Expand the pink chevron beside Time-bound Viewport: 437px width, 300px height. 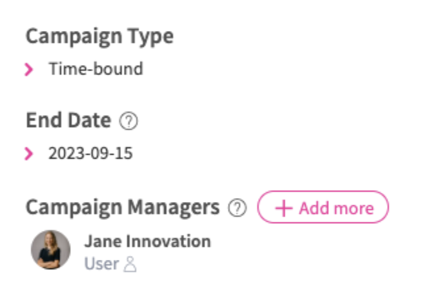[x=28, y=69]
